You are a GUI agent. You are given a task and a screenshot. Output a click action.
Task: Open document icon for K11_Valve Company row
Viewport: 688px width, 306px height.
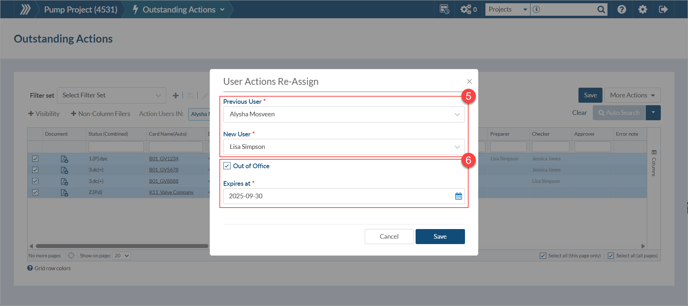(x=64, y=193)
